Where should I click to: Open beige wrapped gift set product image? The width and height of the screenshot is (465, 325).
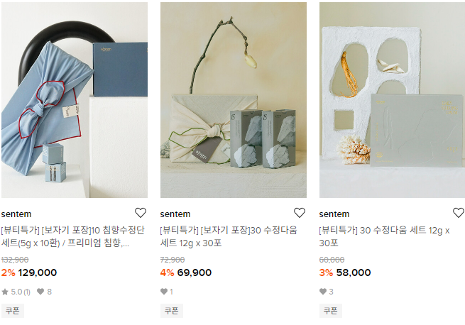pos(234,100)
